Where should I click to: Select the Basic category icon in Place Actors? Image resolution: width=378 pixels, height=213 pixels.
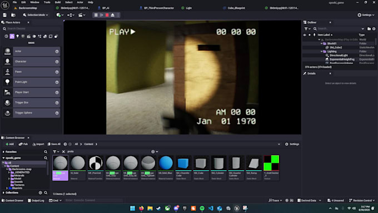(x=12, y=36)
